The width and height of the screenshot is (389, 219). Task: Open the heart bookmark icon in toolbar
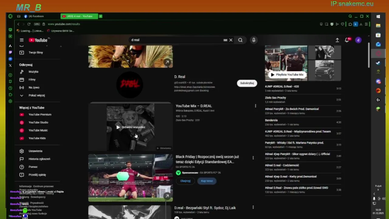click(343, 24)
